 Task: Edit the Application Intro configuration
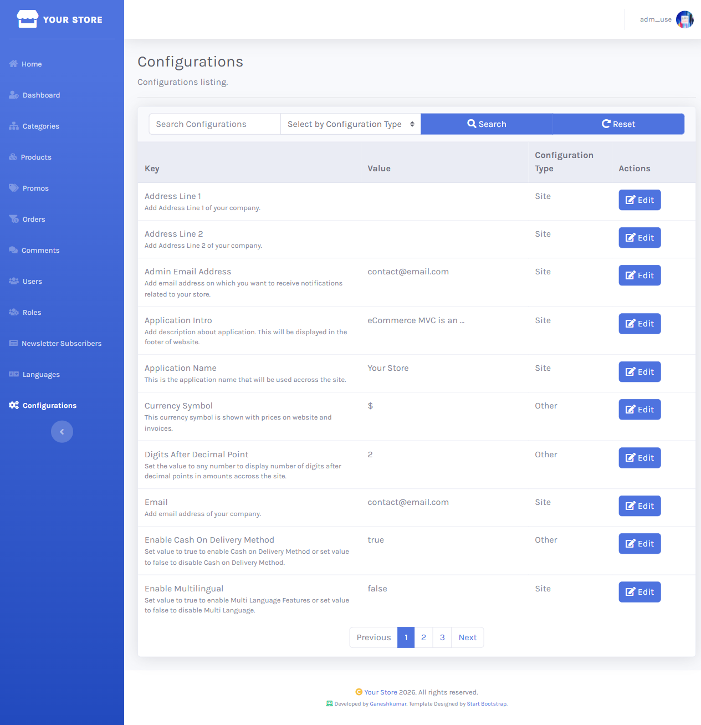[639, 324]
